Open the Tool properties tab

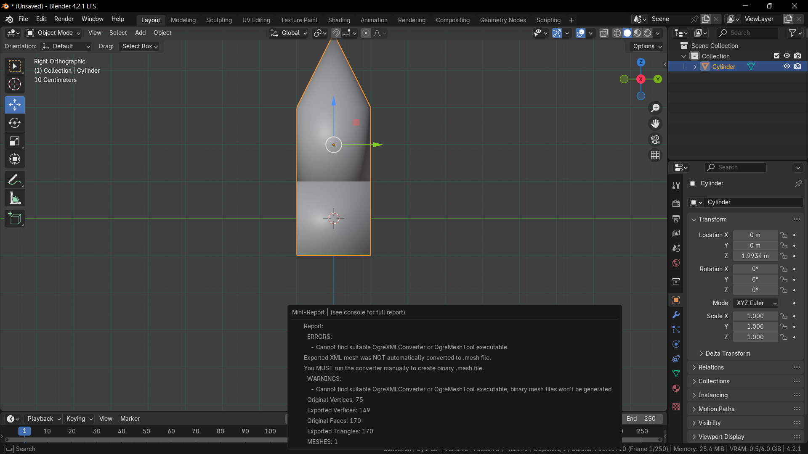click(x=676, y=186)
